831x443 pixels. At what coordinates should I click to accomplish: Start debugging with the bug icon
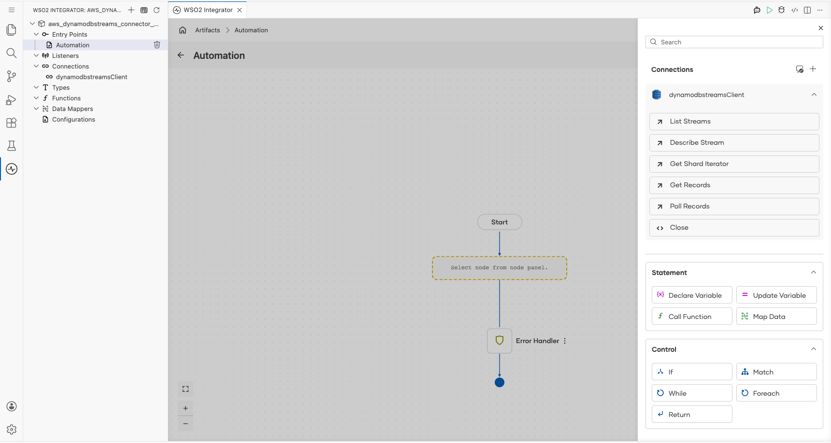click(x=782, y=10)
